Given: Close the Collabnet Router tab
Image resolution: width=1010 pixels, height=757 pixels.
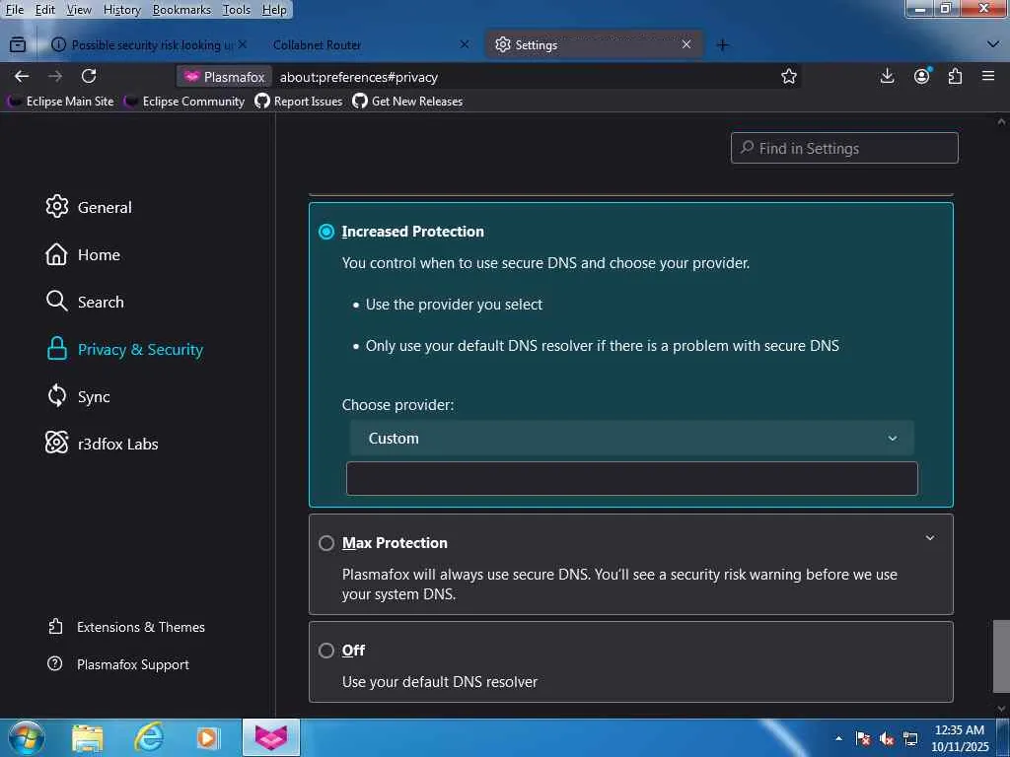Looking at the screenshot, I should pyautogui.click(x=465, y=44).
